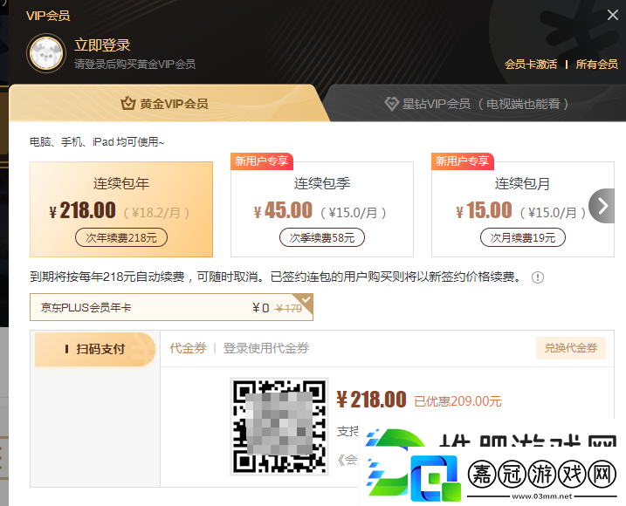Click 请登录后购买黄金VIP会员 text
The width and height of the screenshot is (626, 506).
135,65
